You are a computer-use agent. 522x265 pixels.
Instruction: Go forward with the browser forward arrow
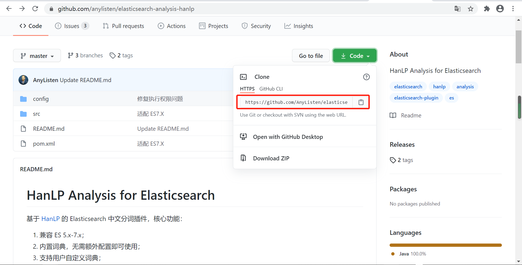(22, 9)
